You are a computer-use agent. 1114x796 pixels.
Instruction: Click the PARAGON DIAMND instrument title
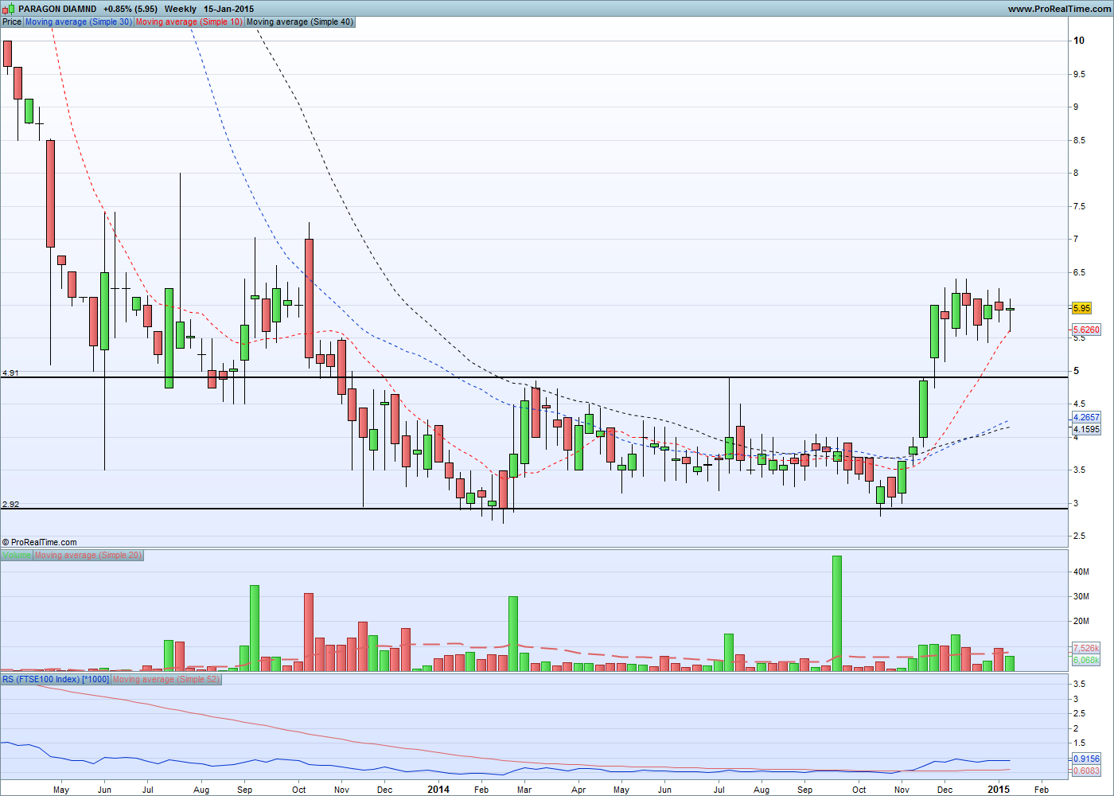(57, 9)
